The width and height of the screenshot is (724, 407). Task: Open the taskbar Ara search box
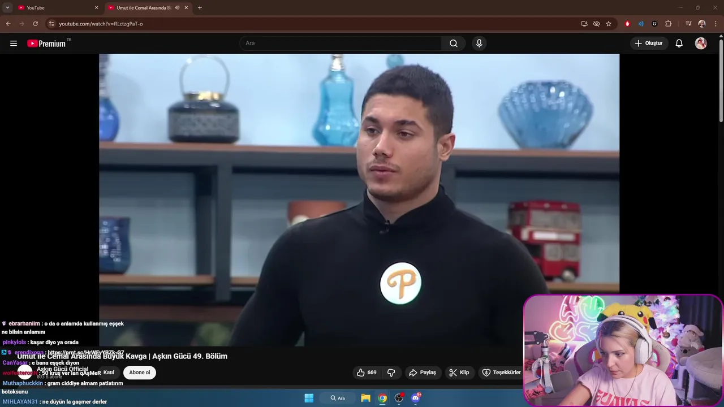click(x=338, y=398)
